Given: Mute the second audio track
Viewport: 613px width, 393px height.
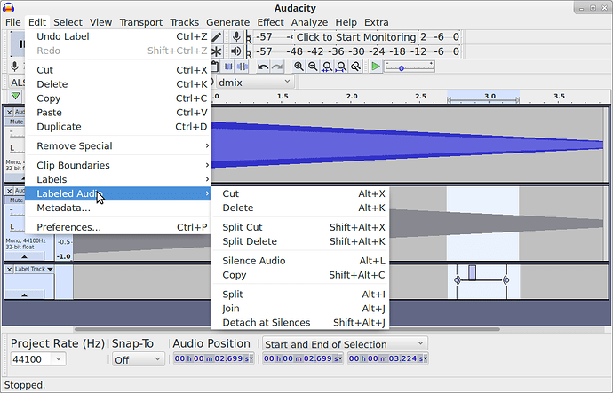Looking at the screenshot, I should [x=16, y=200].
